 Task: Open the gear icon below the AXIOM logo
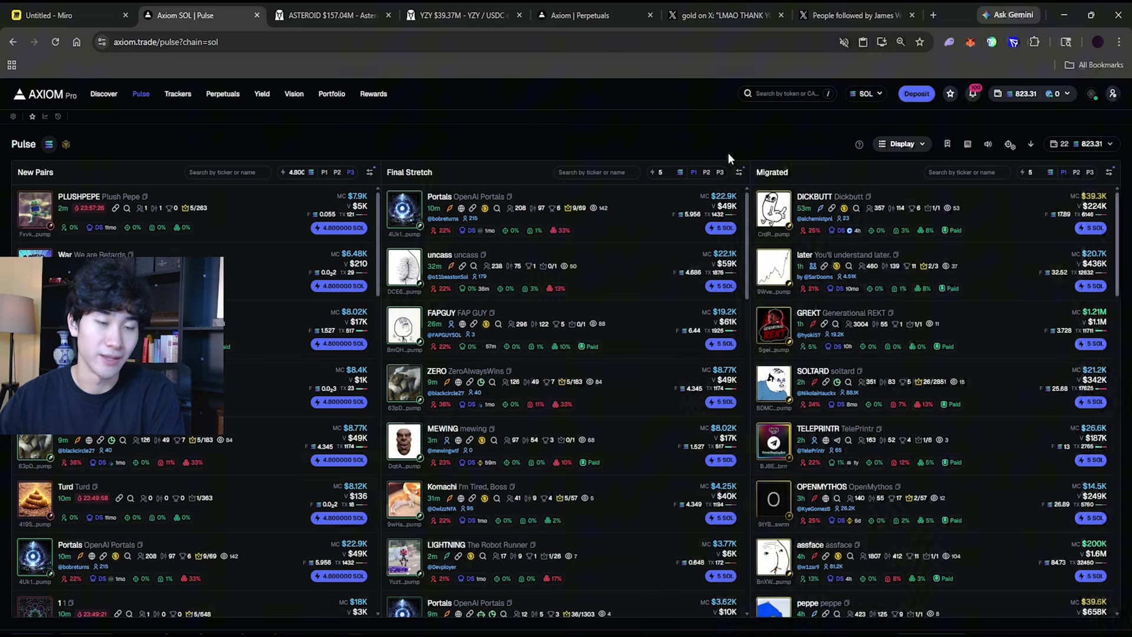click(13, 117)
